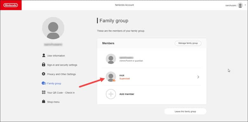Click the top-right account avatar
Image resolution: width=248 pixels, height=122 pixels.
[x=240, y=5]
